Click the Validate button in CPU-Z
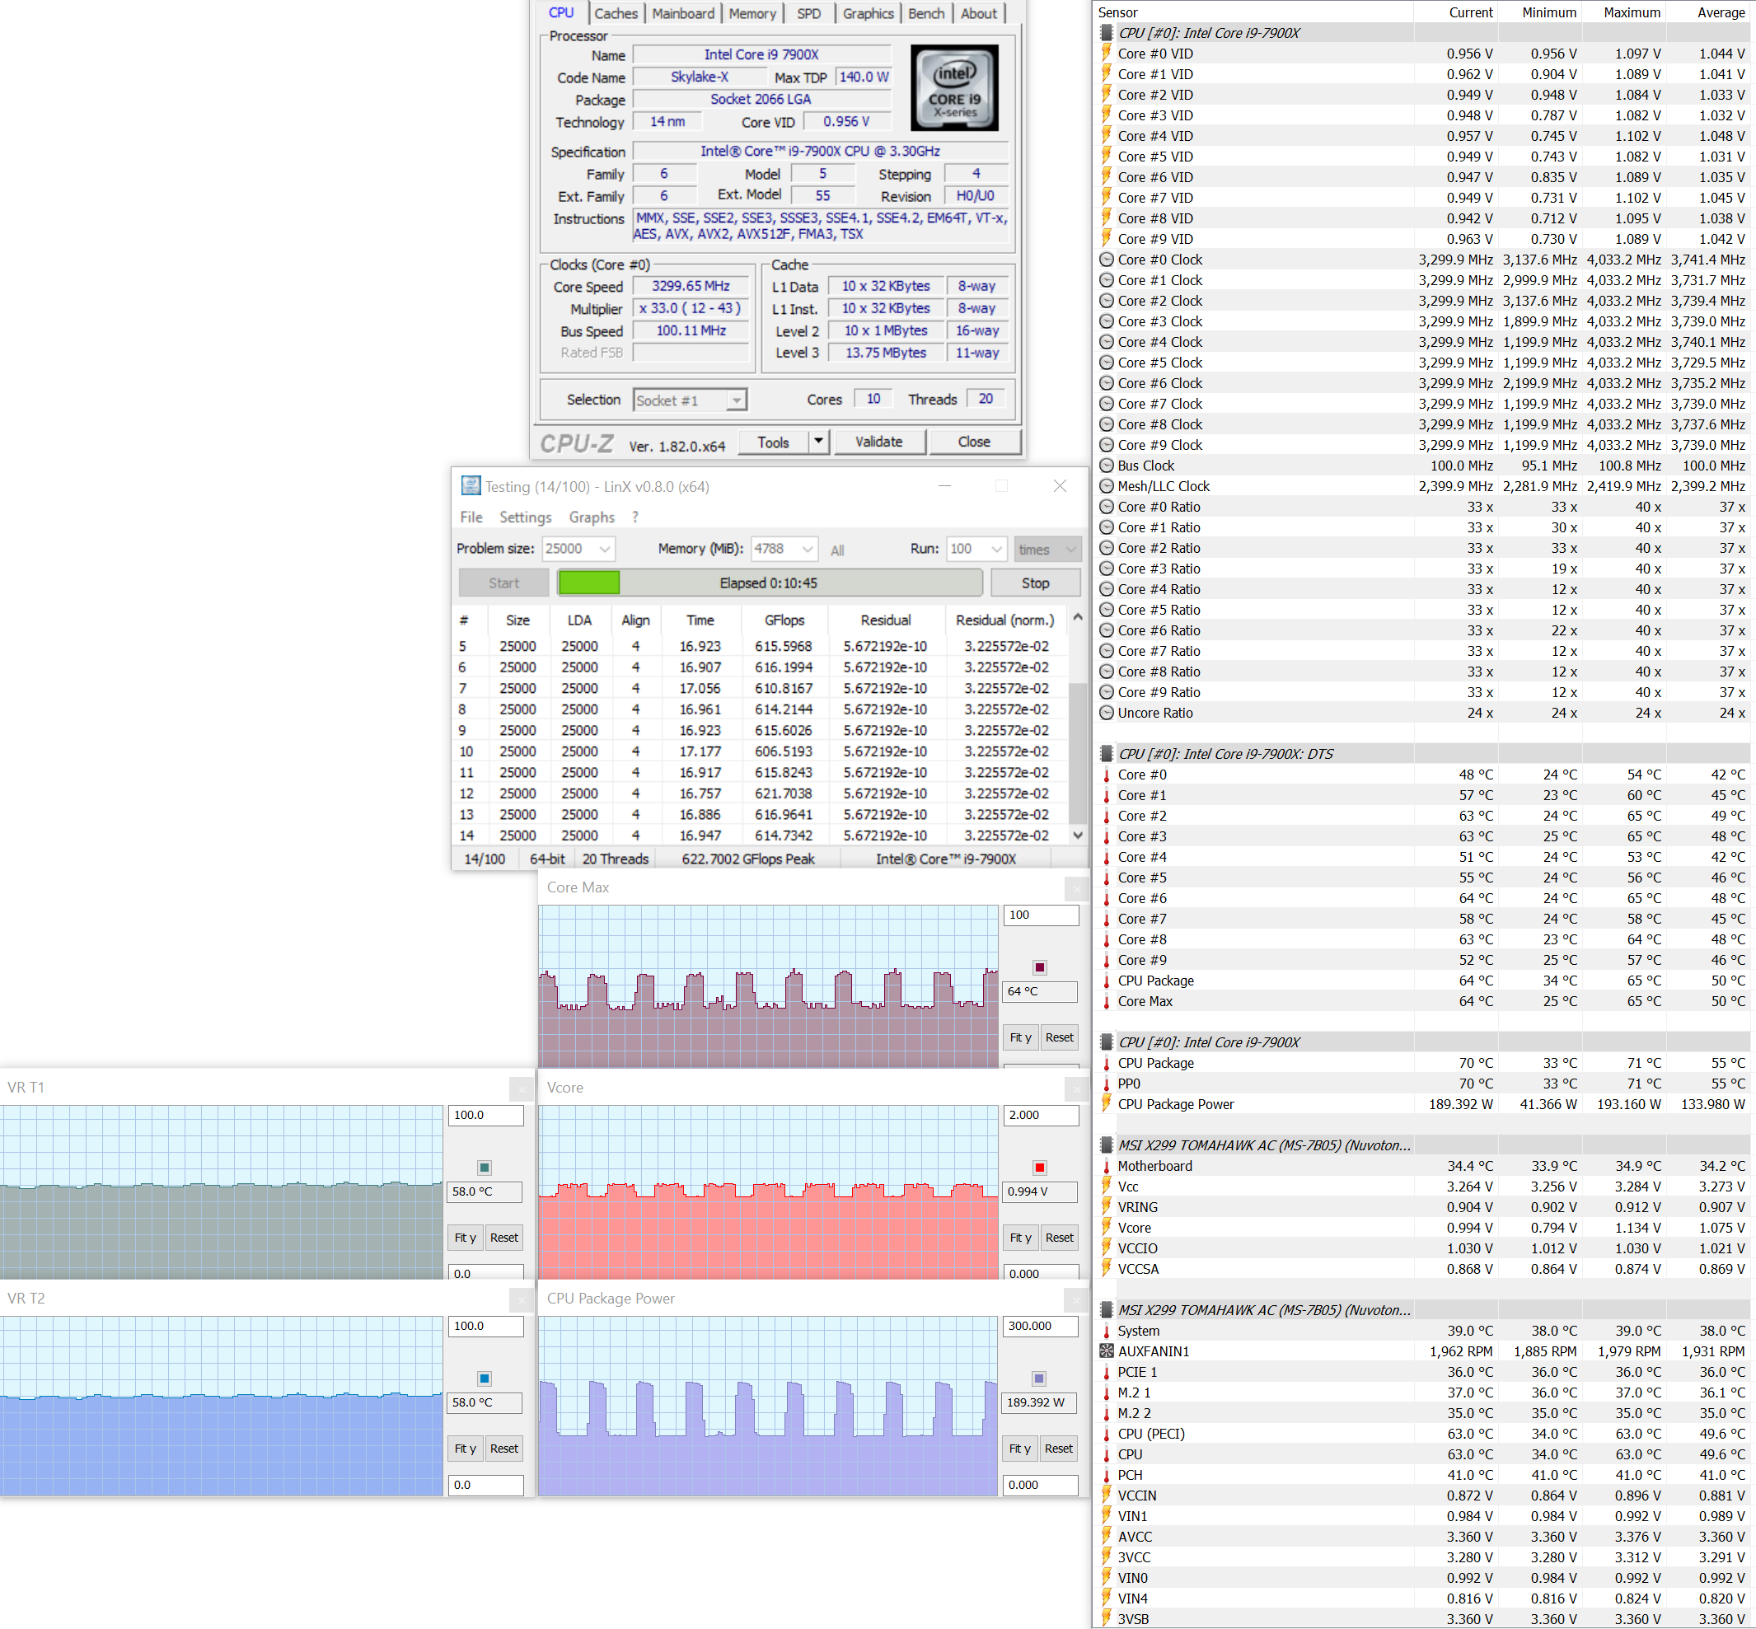Image resolution: width=1756 pixels, height=1629 pixels. [878, 442]
